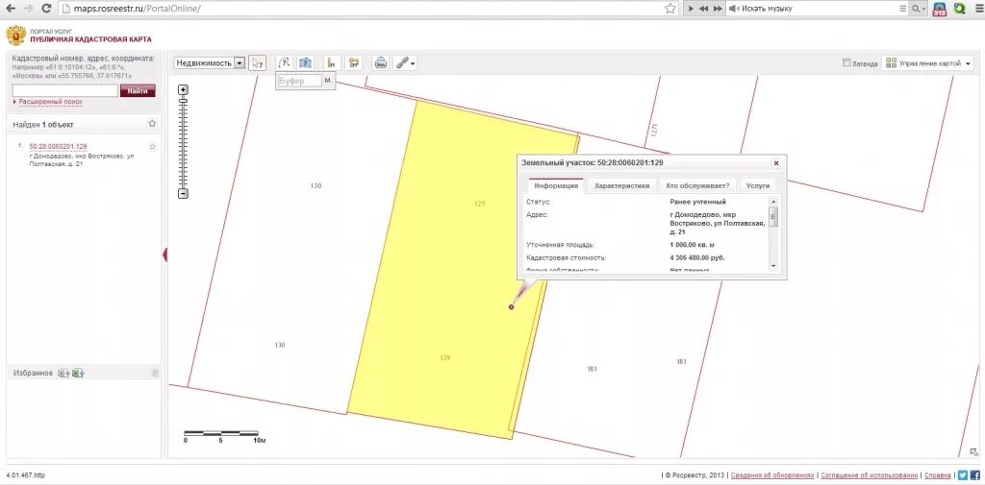
Task: Reload the browser page
Action: (46, 9)
